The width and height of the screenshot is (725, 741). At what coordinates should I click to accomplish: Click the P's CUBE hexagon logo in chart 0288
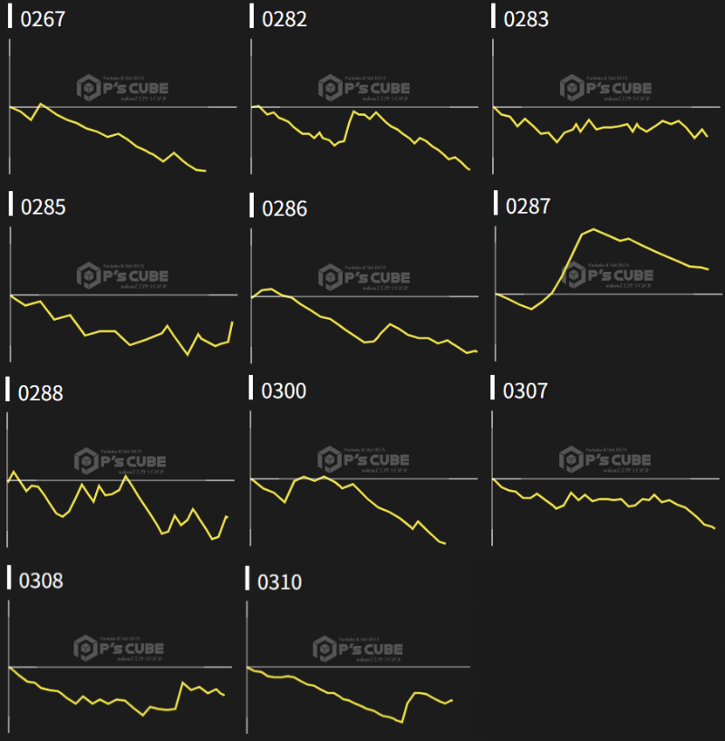pos(86,462)
